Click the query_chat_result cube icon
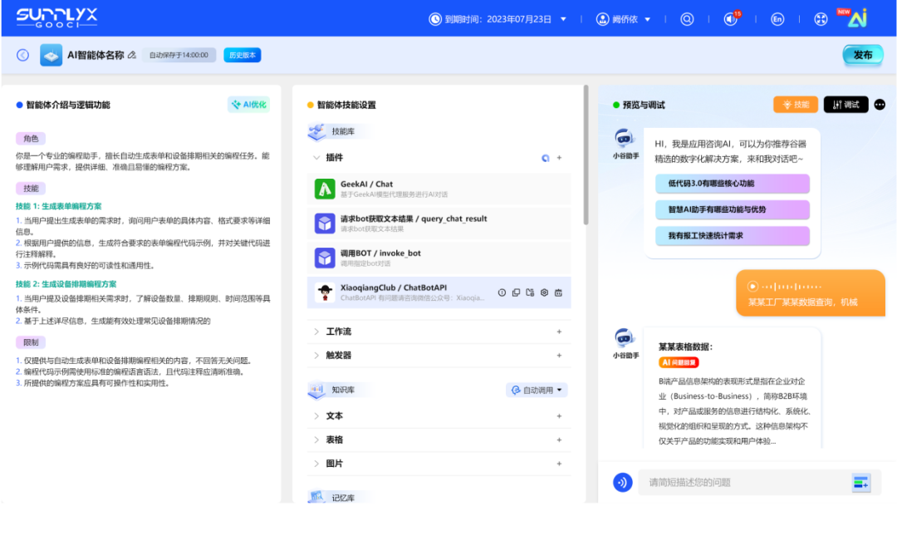The width and height of the screenshot is (897, 536). [325, 224]
